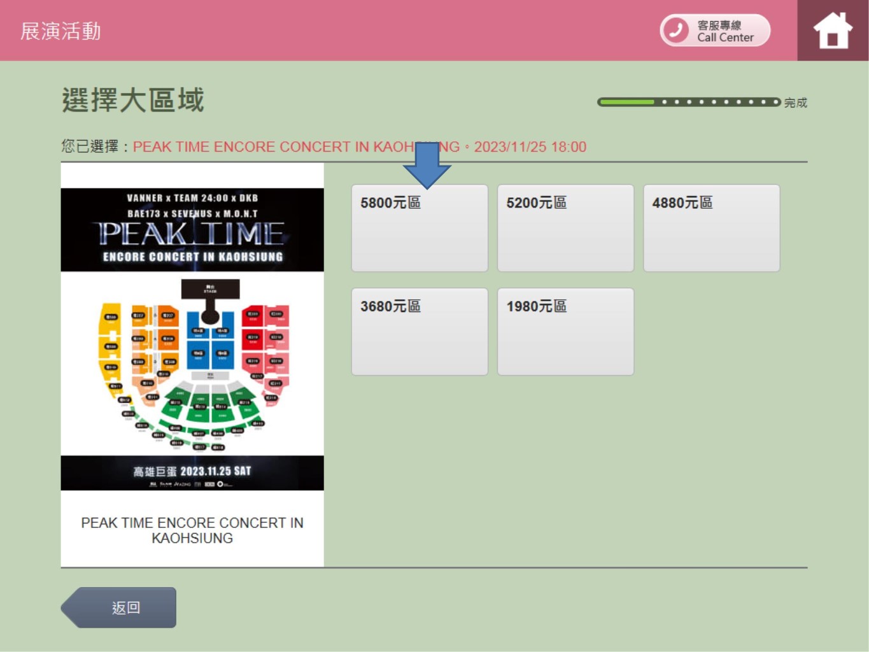Go to the home screen icon
The image size is (869, 652).
[833, 31]
